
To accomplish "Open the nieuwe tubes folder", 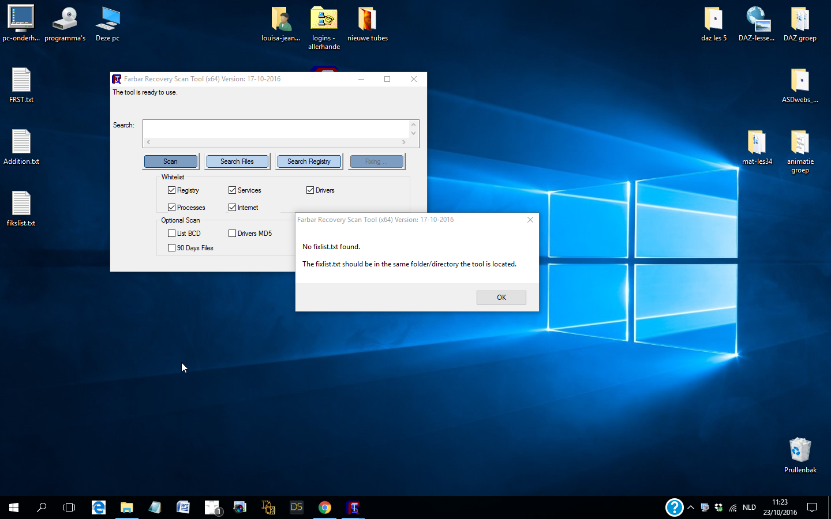I will pyautogui.click(x=367, y=20).
